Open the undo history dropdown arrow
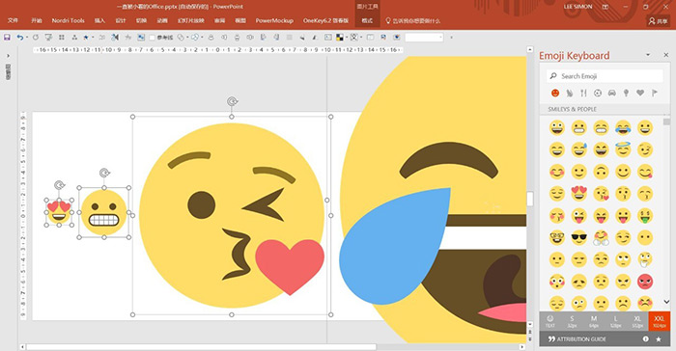The image size is (676, 351). 26,38
